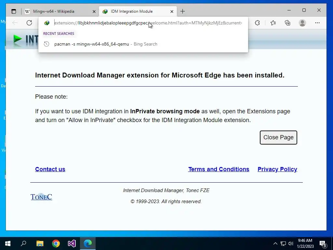
Task: Open the clock showing 9:46 AM
Action: 305,243
